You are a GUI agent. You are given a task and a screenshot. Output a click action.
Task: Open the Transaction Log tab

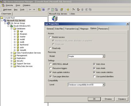(72, 29)
